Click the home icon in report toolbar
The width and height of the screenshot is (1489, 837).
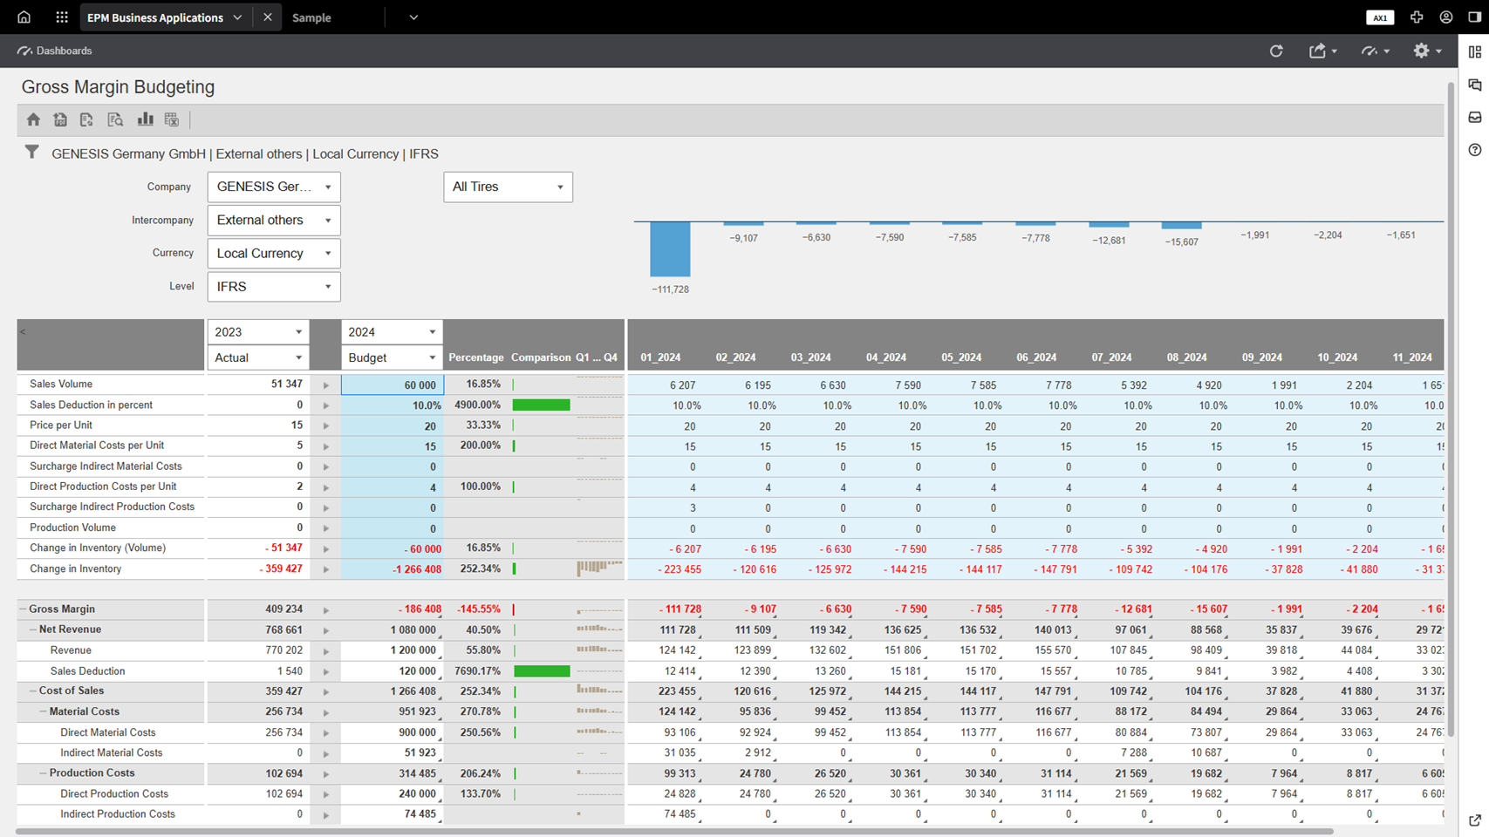point(33,119)
